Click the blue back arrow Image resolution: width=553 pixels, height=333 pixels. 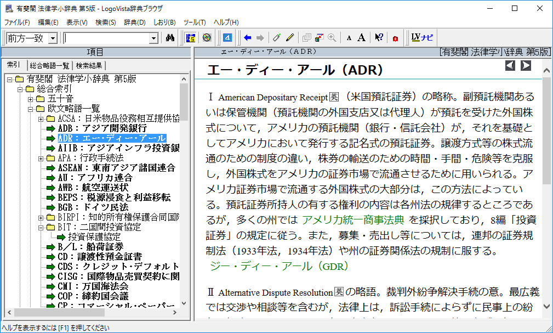(248, 38)
